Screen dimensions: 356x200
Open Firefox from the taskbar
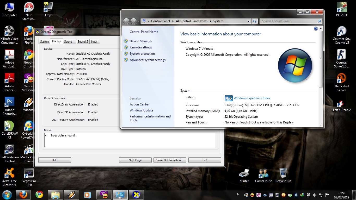[x=23, y=195]
